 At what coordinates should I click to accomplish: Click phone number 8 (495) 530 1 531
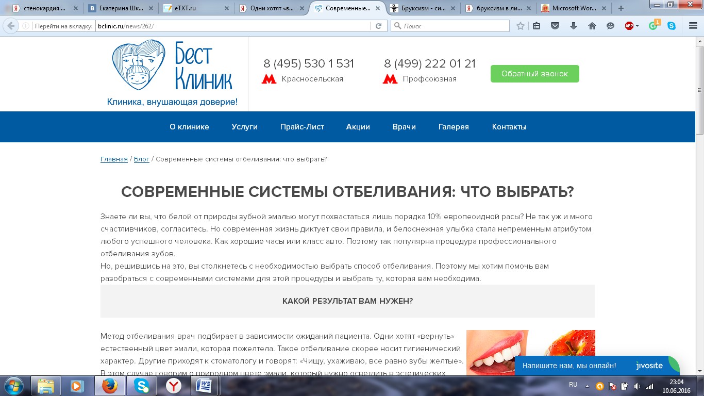click(309, 64)
